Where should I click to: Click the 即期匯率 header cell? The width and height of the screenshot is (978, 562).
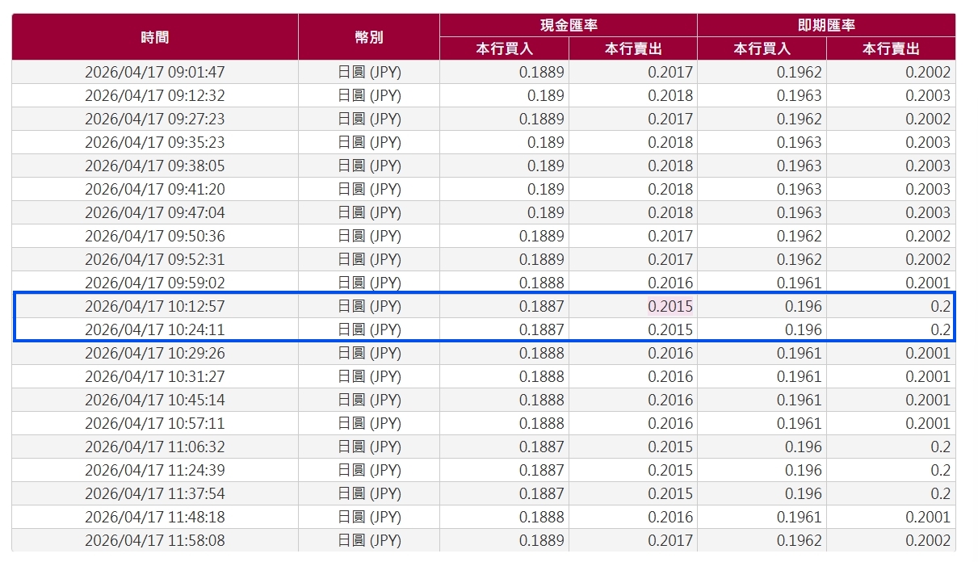826,25
